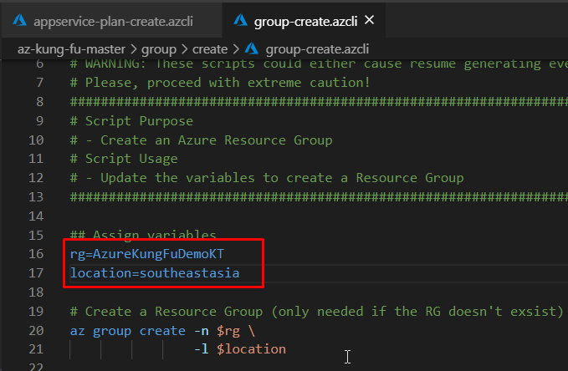
Task: Click Azure file icon in breadcrumb path
Action: pos(252,49)
